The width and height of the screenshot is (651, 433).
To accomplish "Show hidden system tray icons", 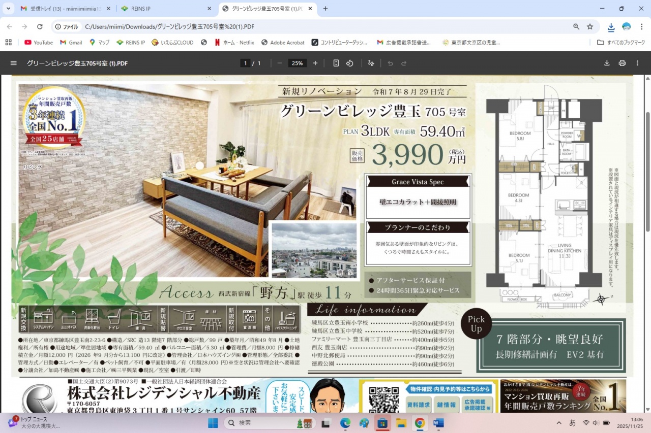I will pos(559,423).
